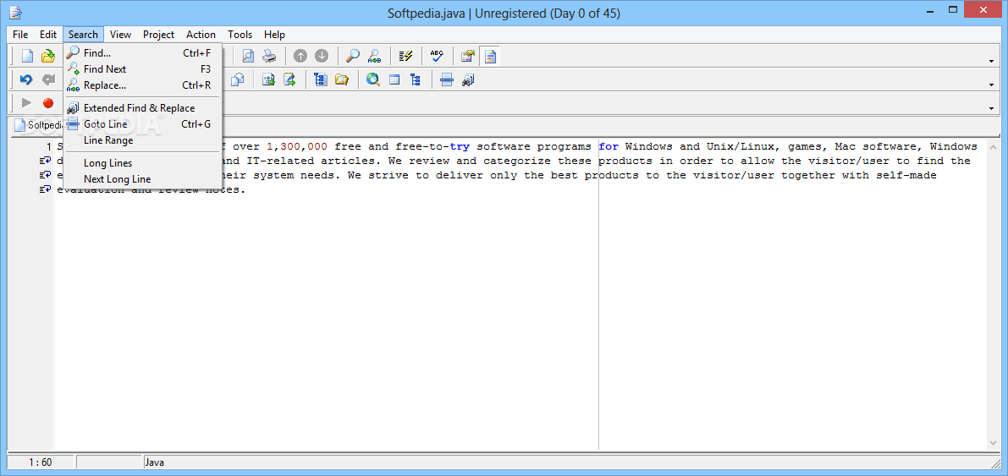Viewport: 1008px width, 476px height.
Task: Open the File menu
Action: pos(20,35)
